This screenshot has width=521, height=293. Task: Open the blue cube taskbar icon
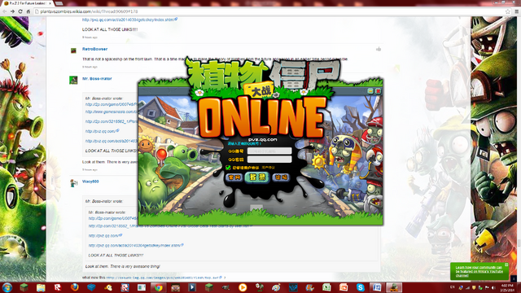[x=91, y=287]
